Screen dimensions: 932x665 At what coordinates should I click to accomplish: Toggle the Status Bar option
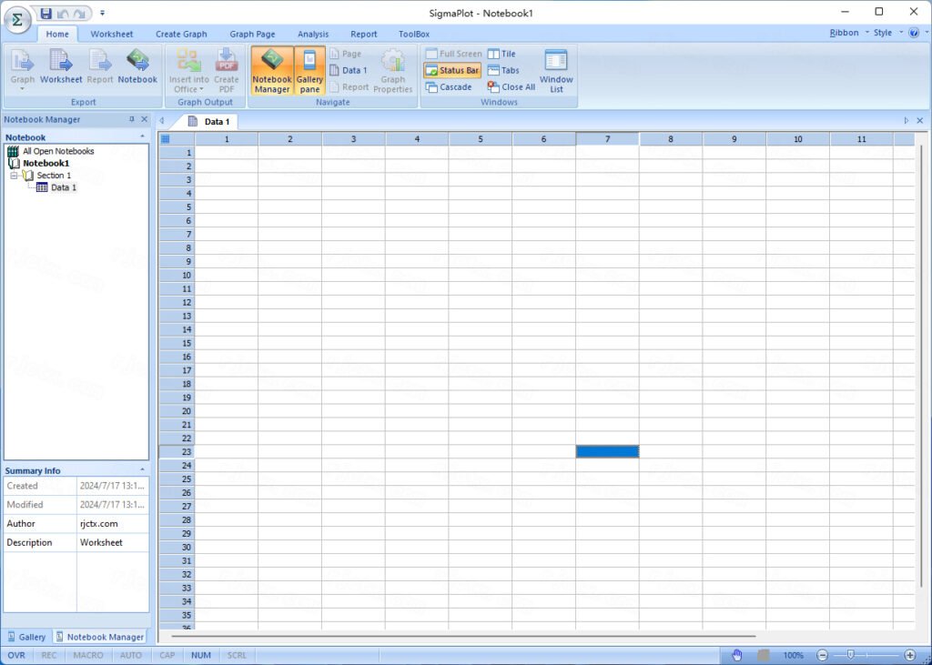coord(452,70)
